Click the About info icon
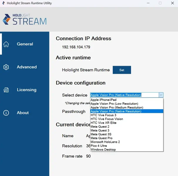Viewport: 178px width, 176px height. (6, 113)
